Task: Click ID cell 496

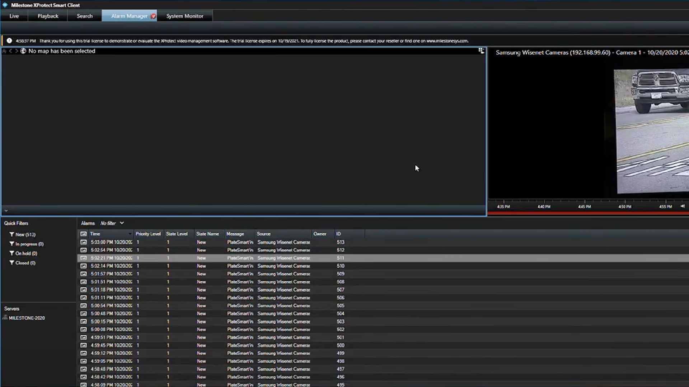Action: [341, 377]
